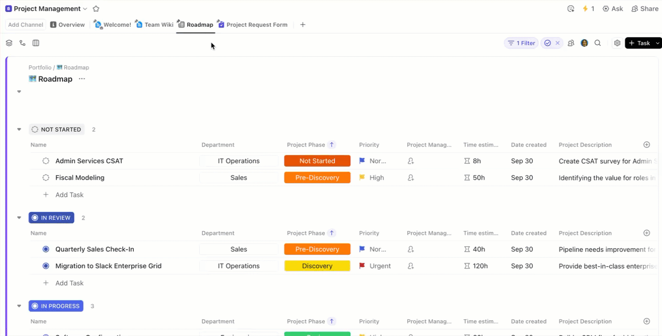The image size is (662, 336).
Task: Click the Automations lightning bolt icon
Action: [x=585, y=8]
